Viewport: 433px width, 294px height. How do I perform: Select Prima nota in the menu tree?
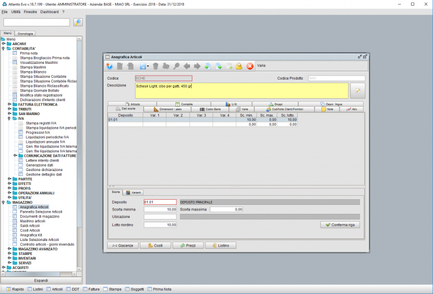click(28, 53)
